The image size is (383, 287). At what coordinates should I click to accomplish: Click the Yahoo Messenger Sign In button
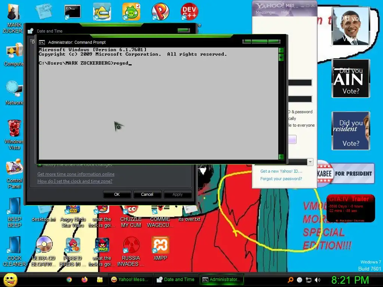point(292,139)
